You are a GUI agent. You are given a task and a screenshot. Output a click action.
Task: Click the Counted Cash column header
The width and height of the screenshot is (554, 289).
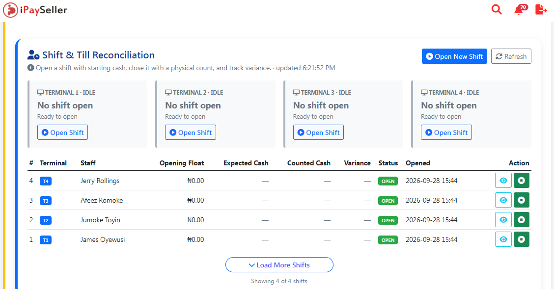tap(309, 163)
